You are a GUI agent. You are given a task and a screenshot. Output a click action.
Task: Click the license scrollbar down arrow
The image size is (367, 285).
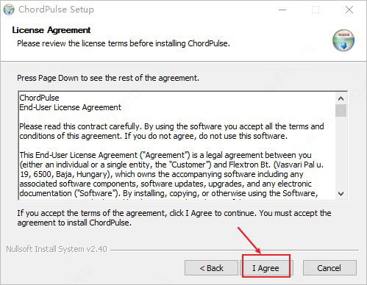click(x=341, y=193)
